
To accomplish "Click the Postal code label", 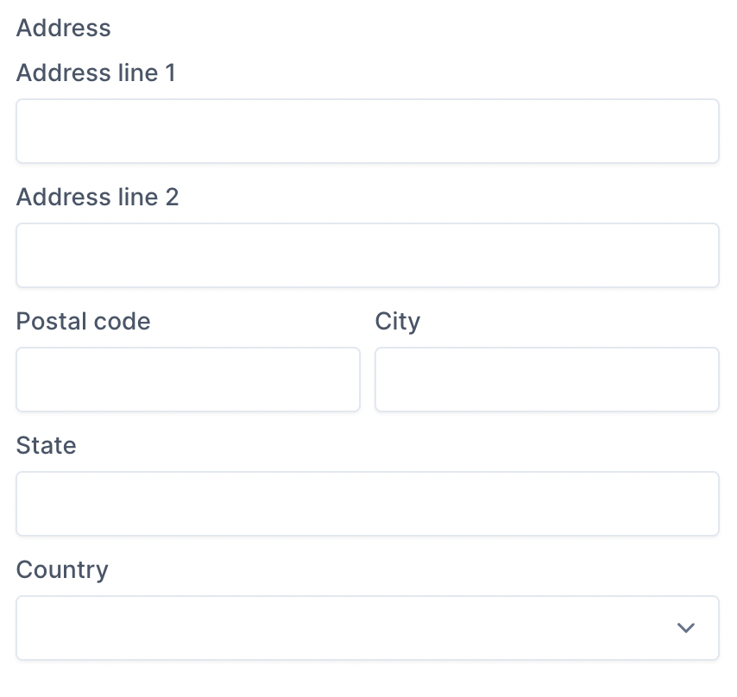I will [x=83, y=322].
